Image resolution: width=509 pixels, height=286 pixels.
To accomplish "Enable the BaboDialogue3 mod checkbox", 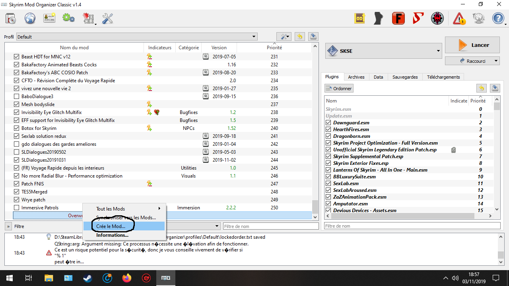I will click(x=16, y=97).
